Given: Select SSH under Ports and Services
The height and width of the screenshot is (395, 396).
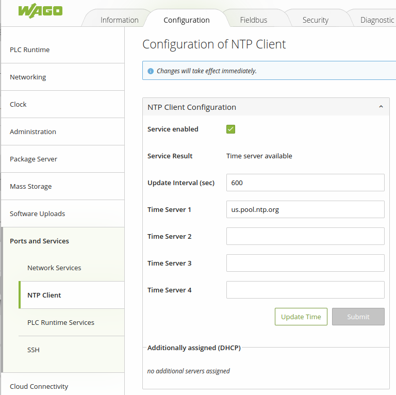Looking at the screenshot, I should pos(34,350).
